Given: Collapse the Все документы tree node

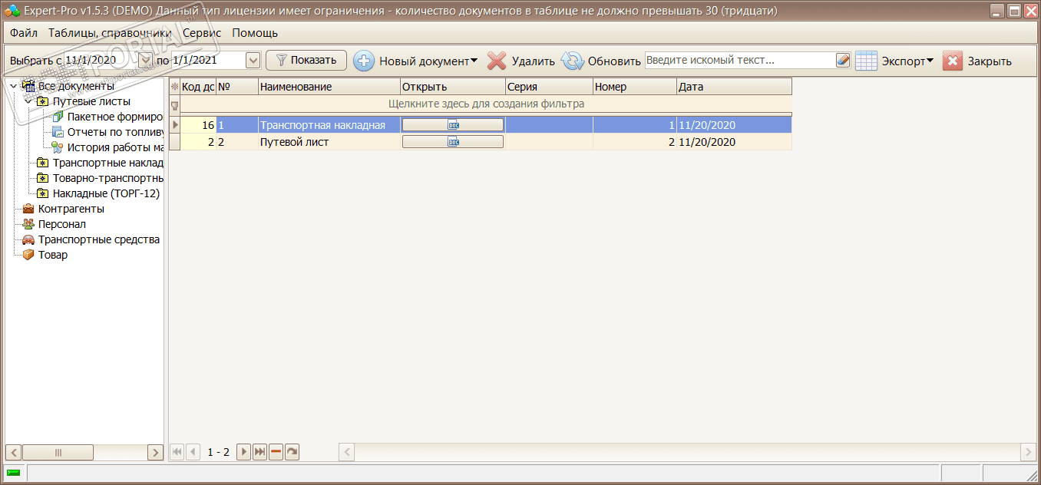Looking at the screenshot, I should point(14,86).
